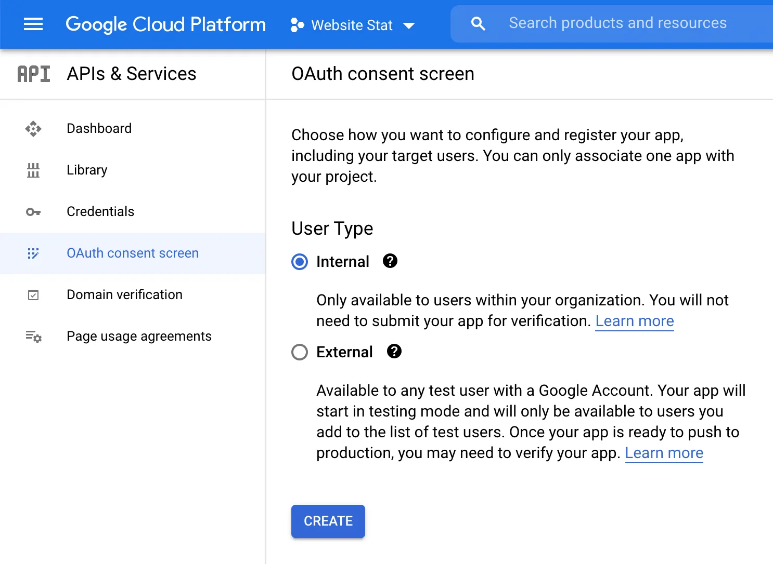
Task: Open Learn more about External apps
Action: coord(664,453)
